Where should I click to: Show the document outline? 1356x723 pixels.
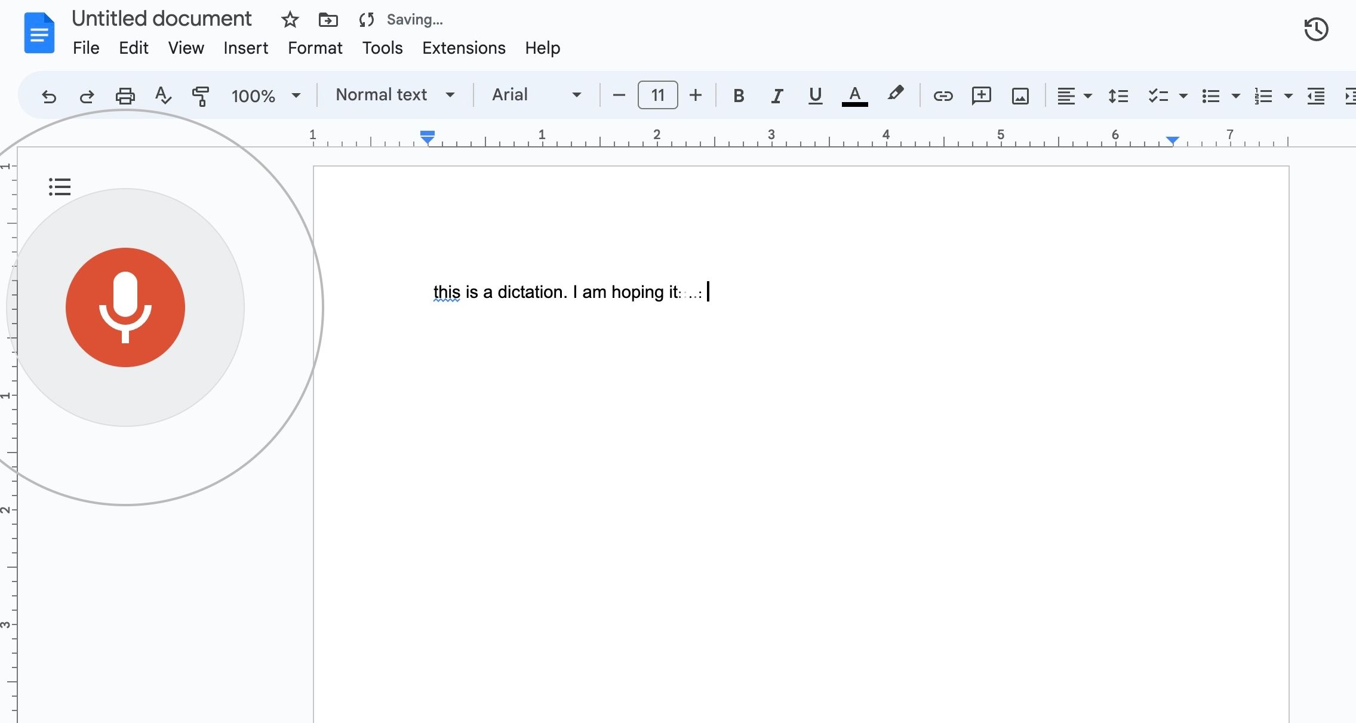[60, 186]
